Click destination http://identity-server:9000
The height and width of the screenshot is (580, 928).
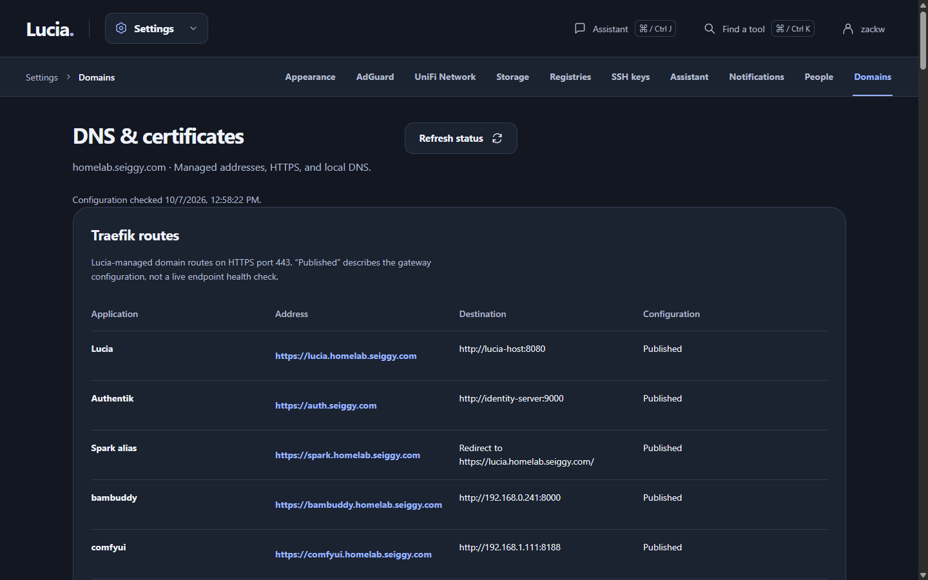(x=511, y=398)
